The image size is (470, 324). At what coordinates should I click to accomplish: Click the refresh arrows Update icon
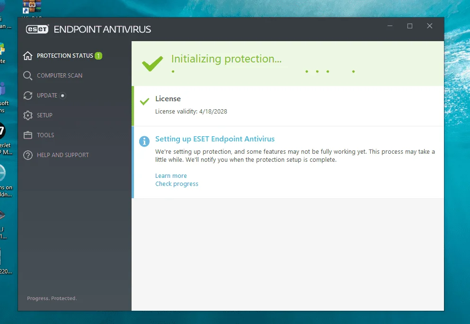[x=28, y=96]
